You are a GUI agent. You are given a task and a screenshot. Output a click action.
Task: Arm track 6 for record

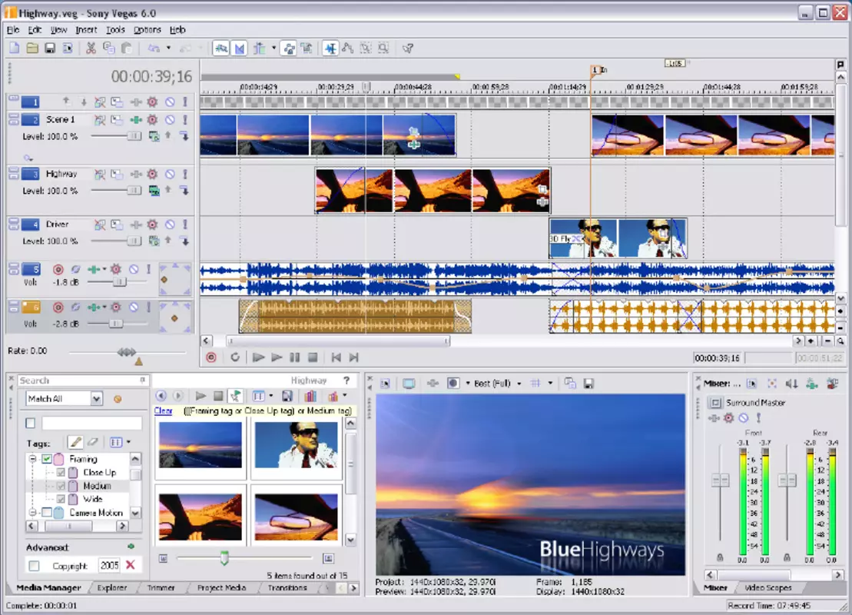58,307
